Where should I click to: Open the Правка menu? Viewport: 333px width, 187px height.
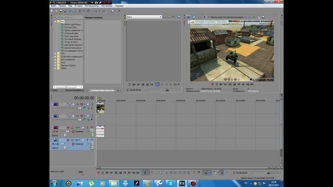coord(62,6)
